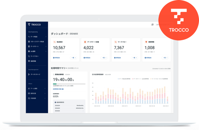Click the 転送設定 card icon

[54, 42]
